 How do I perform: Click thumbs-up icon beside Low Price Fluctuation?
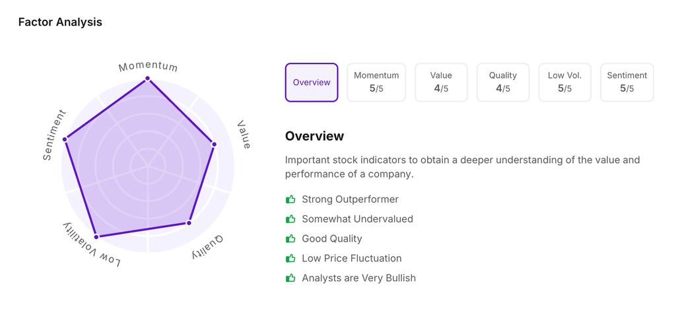point(290,258)
